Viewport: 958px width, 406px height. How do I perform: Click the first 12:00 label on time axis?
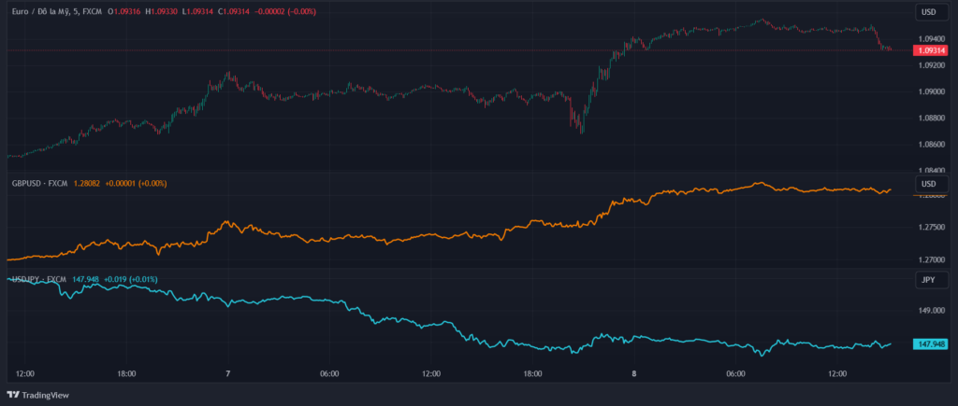coord(25,373)
